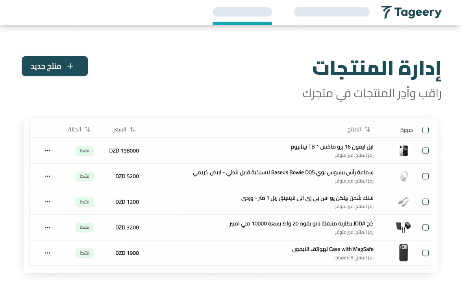
Task: Click the sort icon beside السعر column
Action: (x=133, y=129)
